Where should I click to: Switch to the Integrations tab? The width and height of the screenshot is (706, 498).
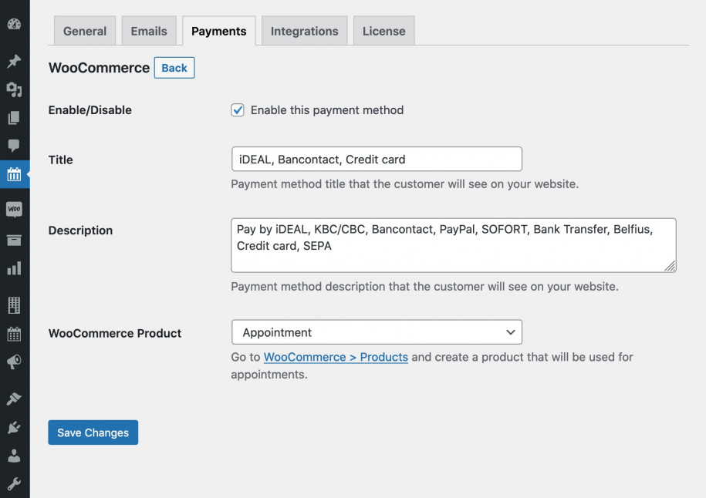304,31
